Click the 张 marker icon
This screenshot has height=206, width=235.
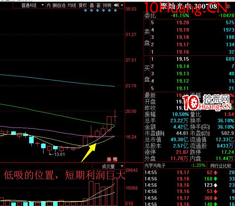click(109, 159)
